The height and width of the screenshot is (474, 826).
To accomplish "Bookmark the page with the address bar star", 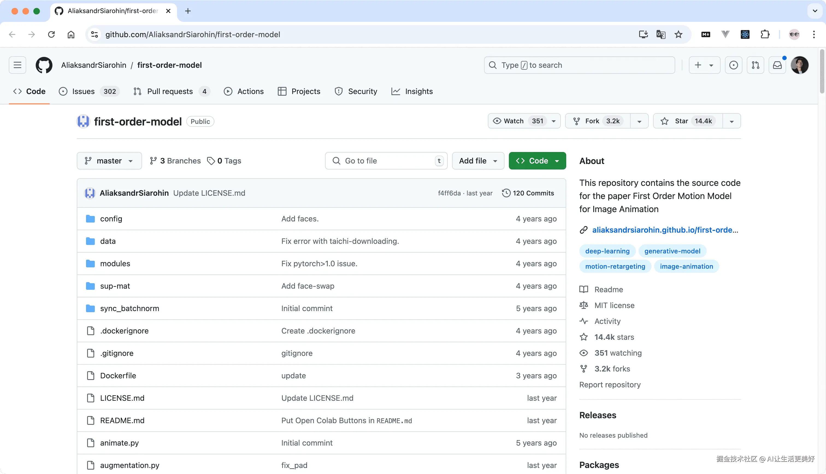I will (x=678, y=34).
